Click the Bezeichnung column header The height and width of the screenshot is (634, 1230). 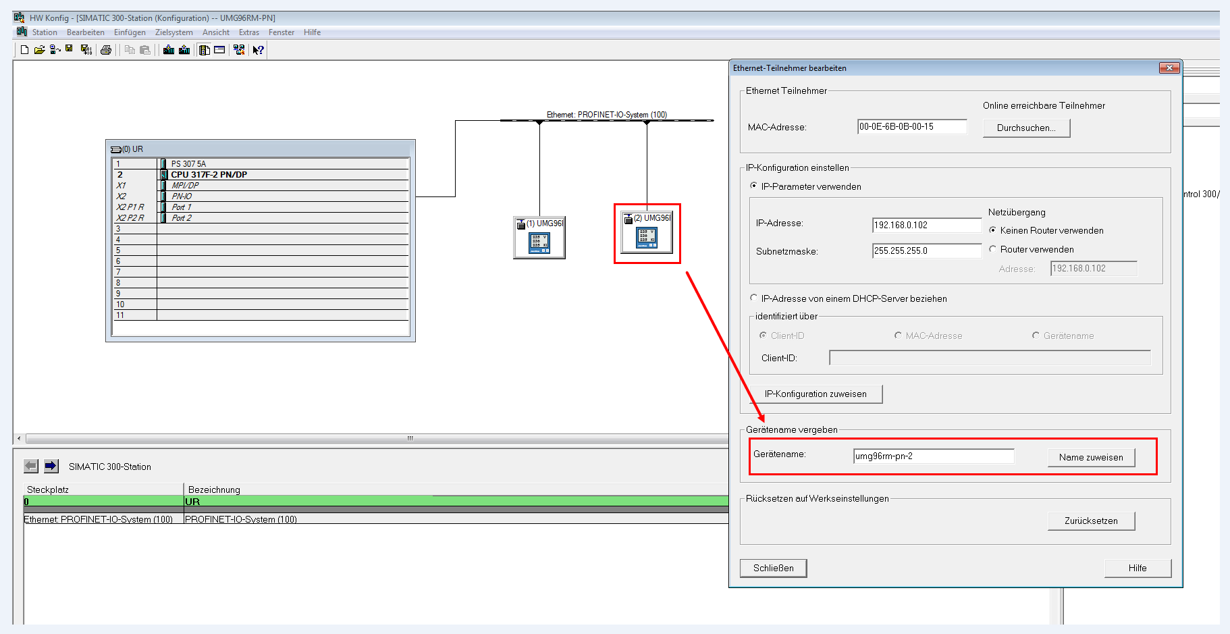456,490
